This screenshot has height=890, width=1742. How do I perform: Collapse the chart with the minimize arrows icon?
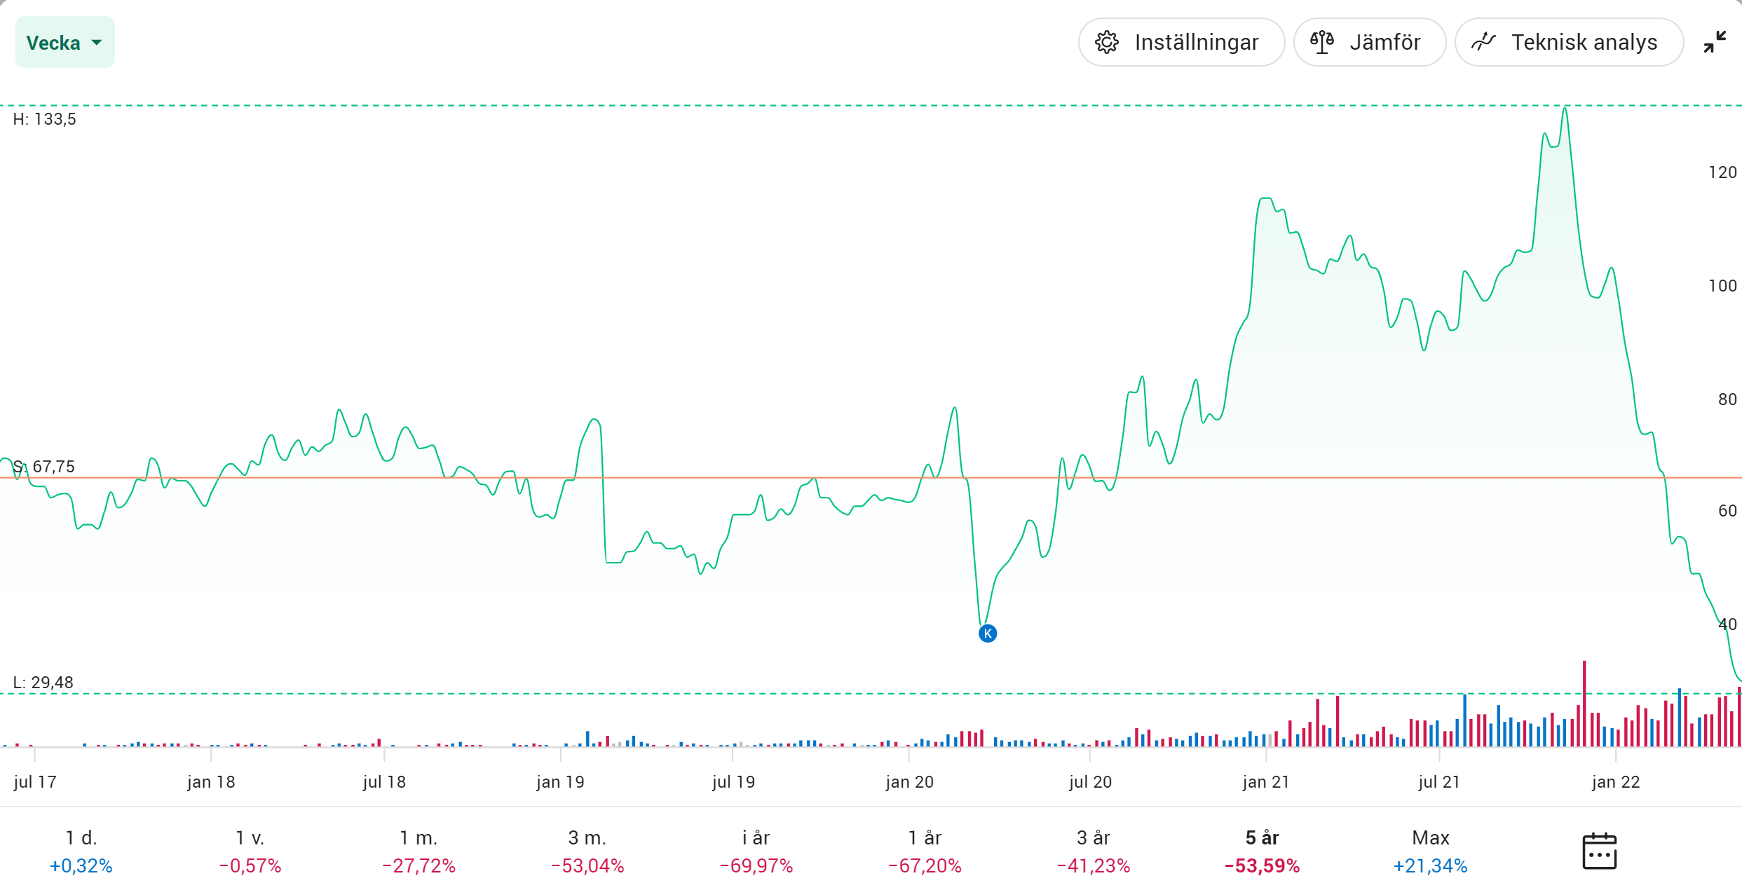point(1715,43)
